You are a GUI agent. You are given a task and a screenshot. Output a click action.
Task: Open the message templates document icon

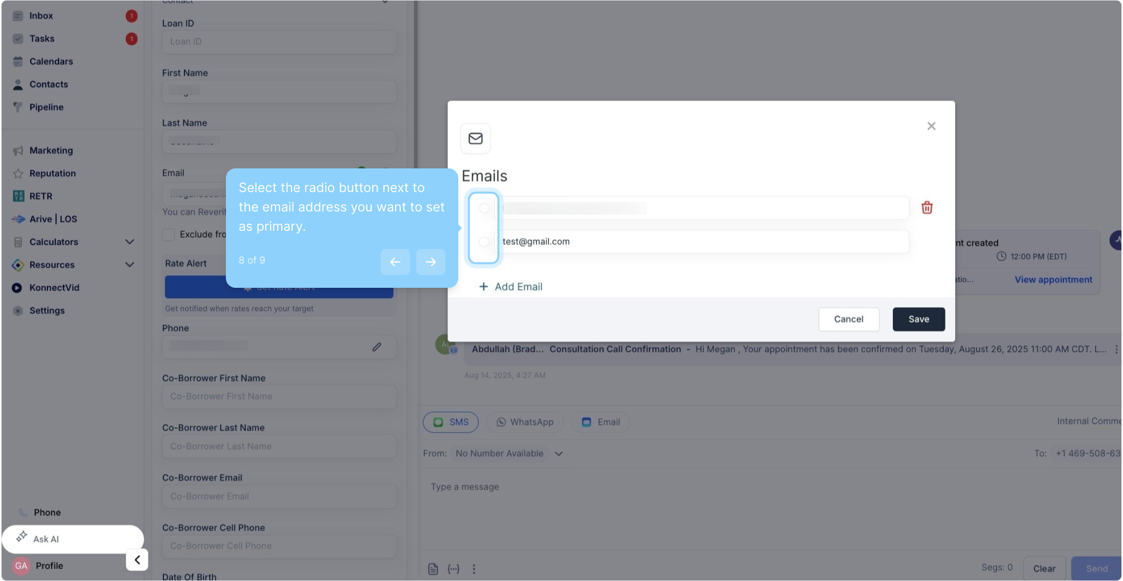pos(433,569)
